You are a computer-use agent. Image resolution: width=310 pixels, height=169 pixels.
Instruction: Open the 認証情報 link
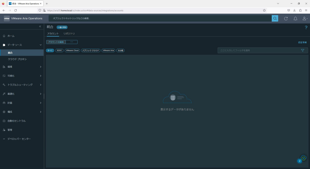click(x=302, y=42)
